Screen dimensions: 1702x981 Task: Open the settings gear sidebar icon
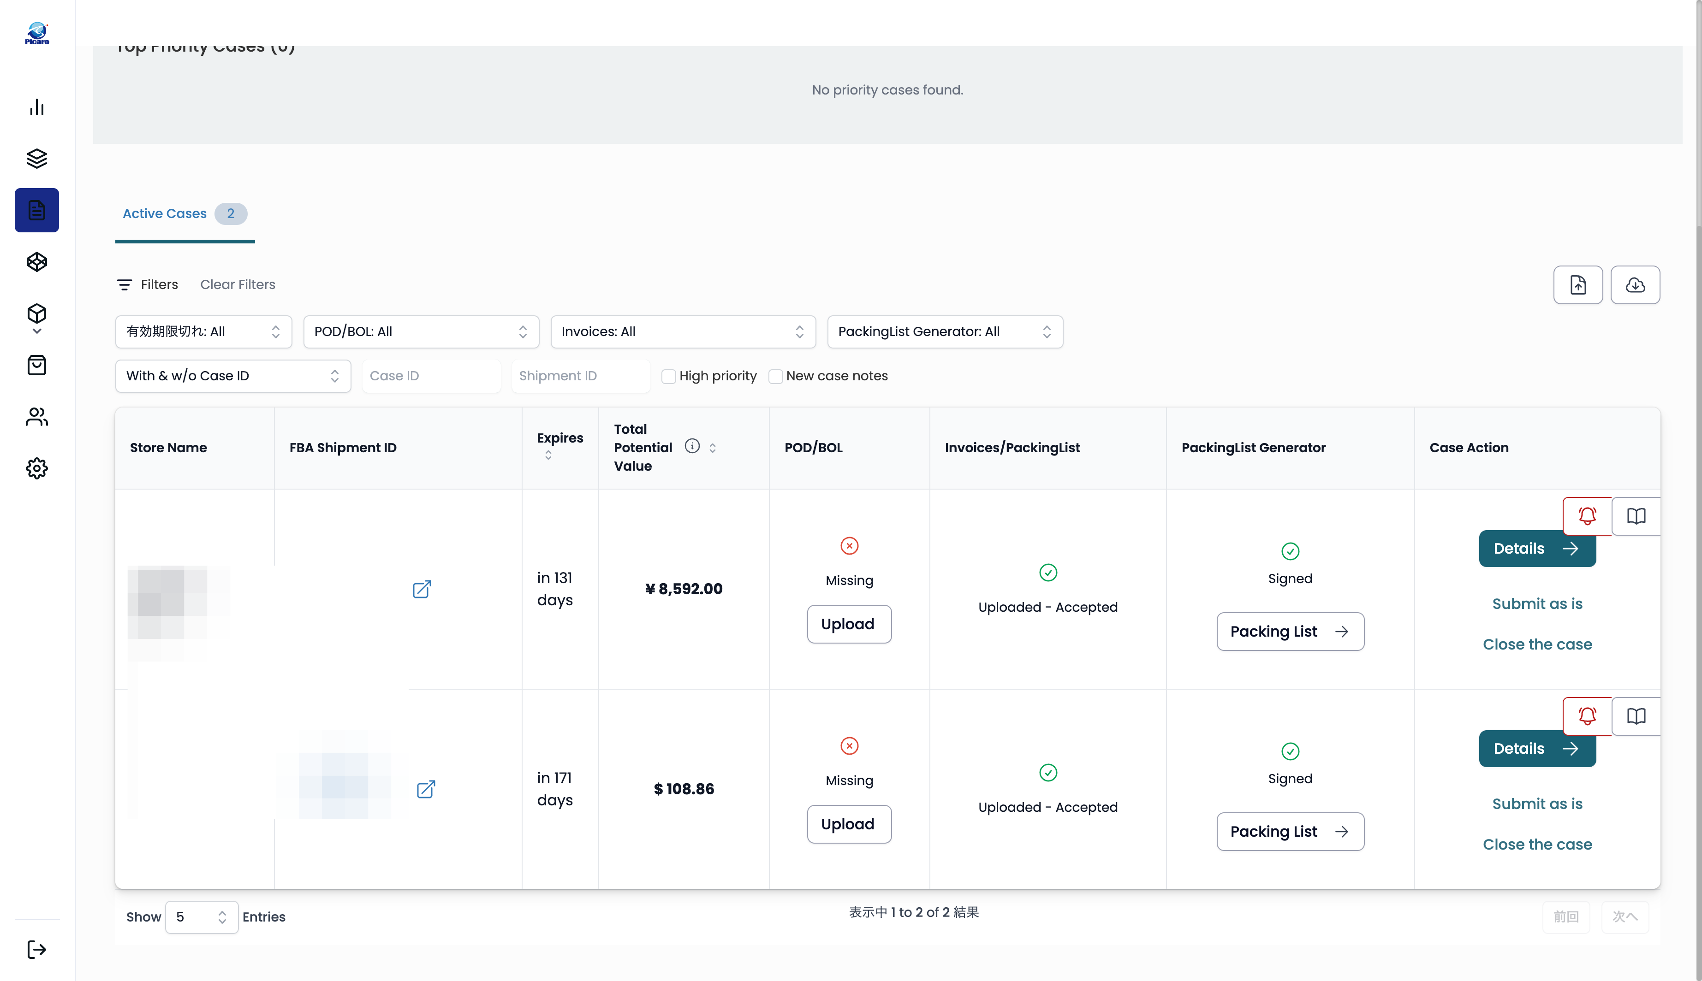coord(37,468)
